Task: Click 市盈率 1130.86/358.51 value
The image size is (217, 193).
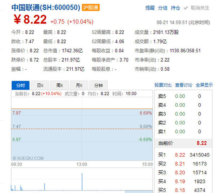Action: pyautogui.click(x=185, y=51)
